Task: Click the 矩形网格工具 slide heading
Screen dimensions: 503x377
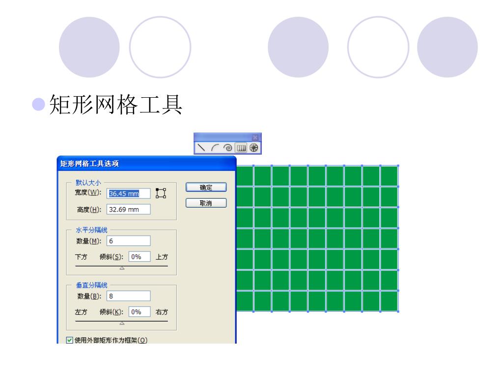Action: click(x=116, y=105)
